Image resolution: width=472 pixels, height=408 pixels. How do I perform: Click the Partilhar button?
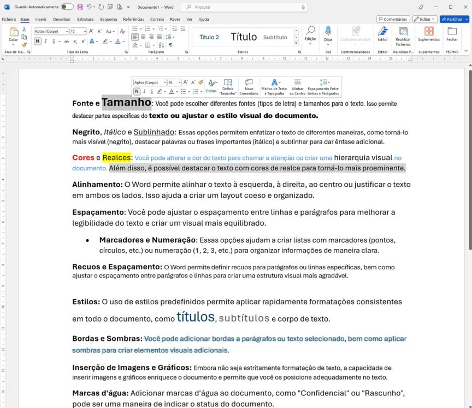pyautogui.click(x=454, y=19)
